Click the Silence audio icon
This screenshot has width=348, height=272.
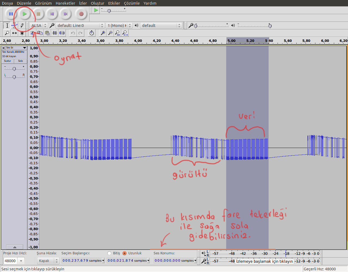click(x=62, y=33)
